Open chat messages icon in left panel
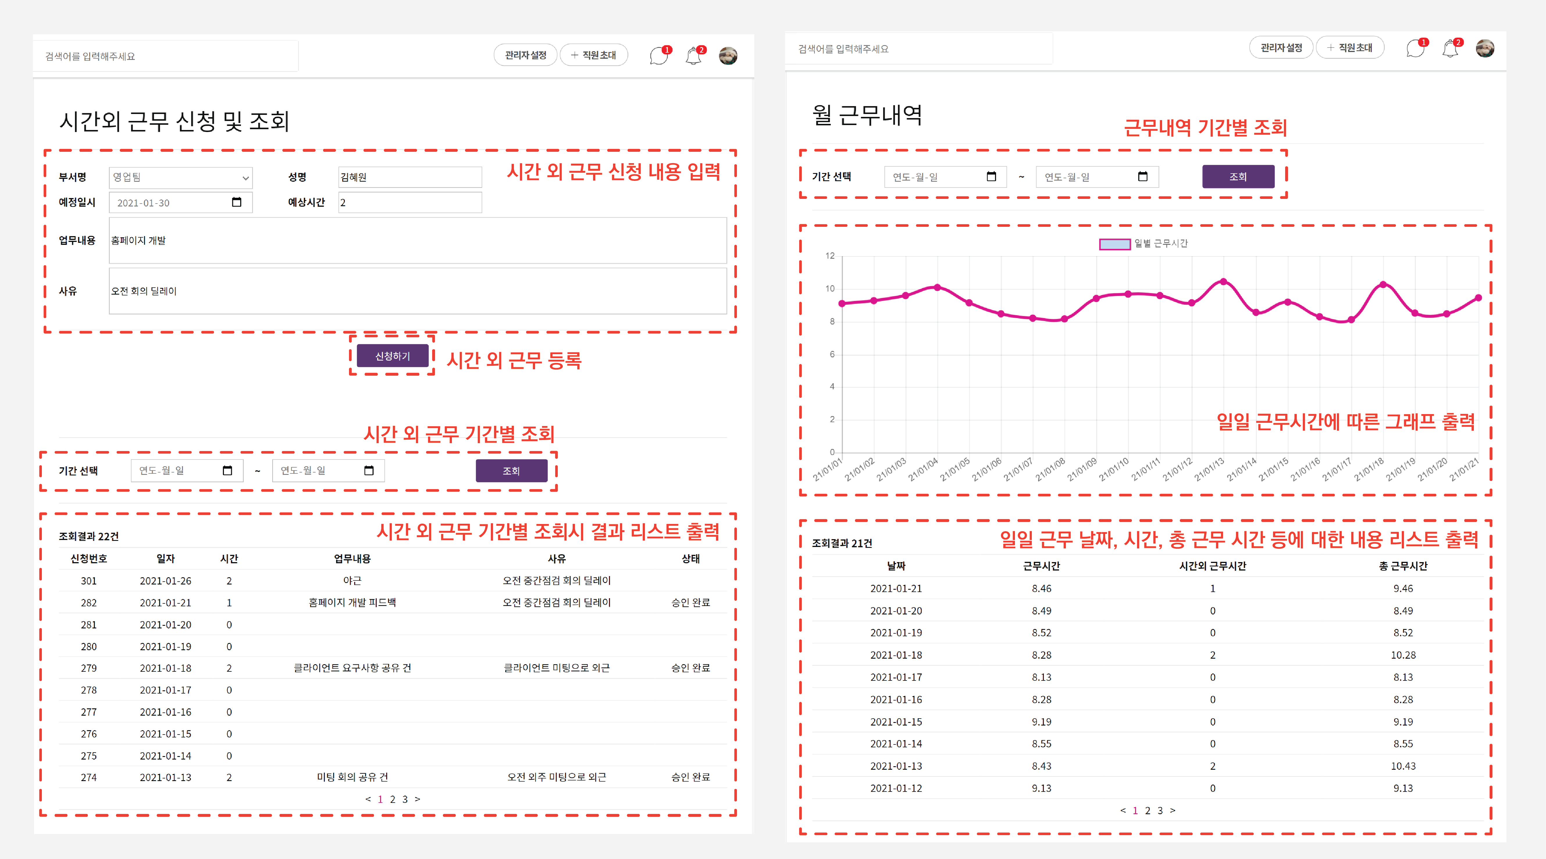The height and width of the screenshot is (859, 1546). pyautogui.click(x=658, y=56)
